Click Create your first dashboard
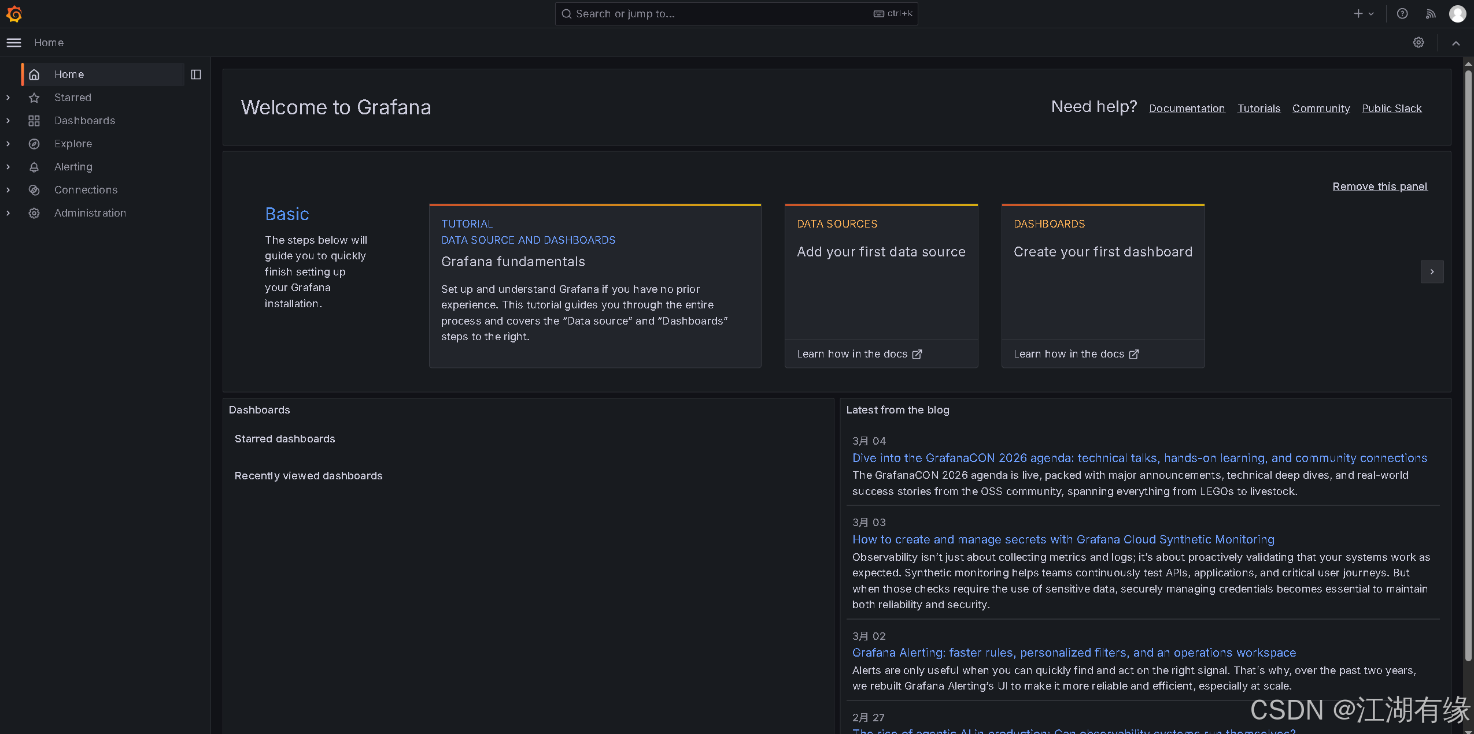The height and width of the screenshot is (734, 1474). [1103, 252]
